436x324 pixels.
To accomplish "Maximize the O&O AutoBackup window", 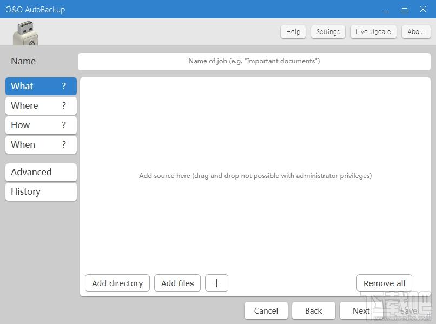I will coord(404,10).
